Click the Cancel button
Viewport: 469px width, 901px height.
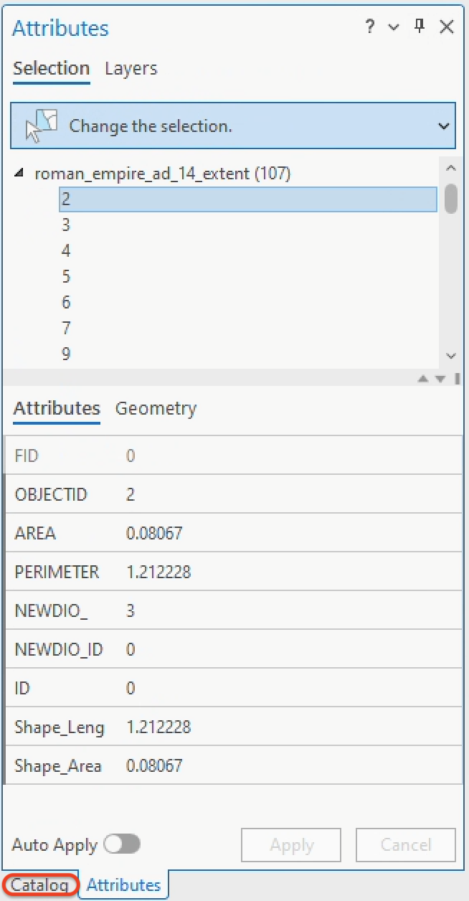pos(405,845)
